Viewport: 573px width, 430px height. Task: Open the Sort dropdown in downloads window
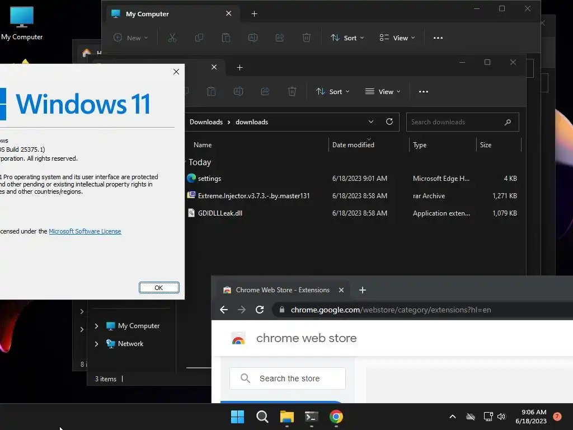pos(332,91)
